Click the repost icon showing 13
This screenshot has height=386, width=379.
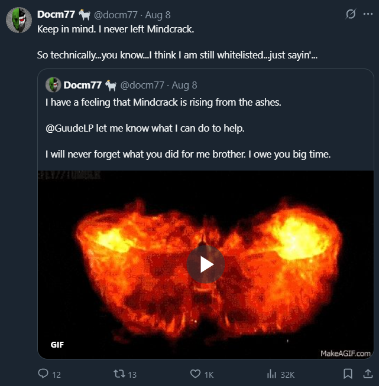118,374
